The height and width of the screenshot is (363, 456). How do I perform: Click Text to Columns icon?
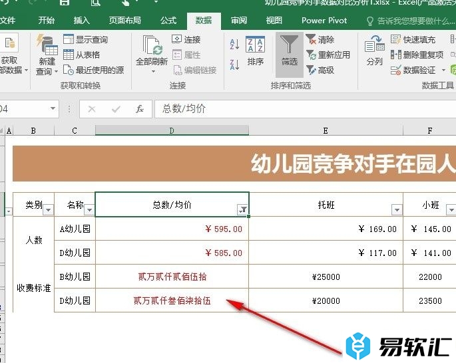pos(375,51)
